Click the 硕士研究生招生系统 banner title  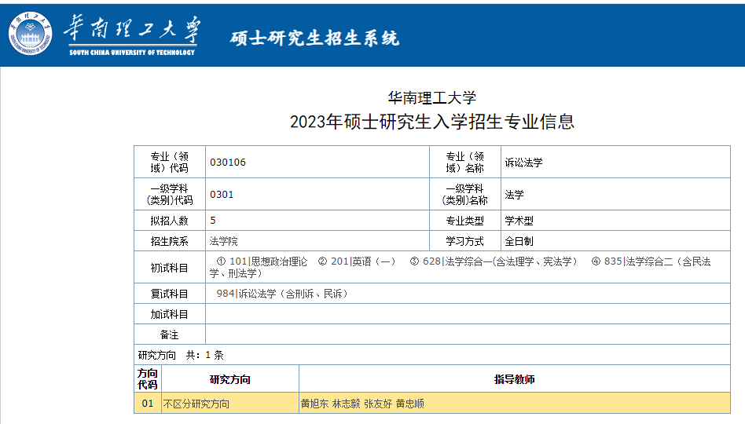(x=314, y=38)
